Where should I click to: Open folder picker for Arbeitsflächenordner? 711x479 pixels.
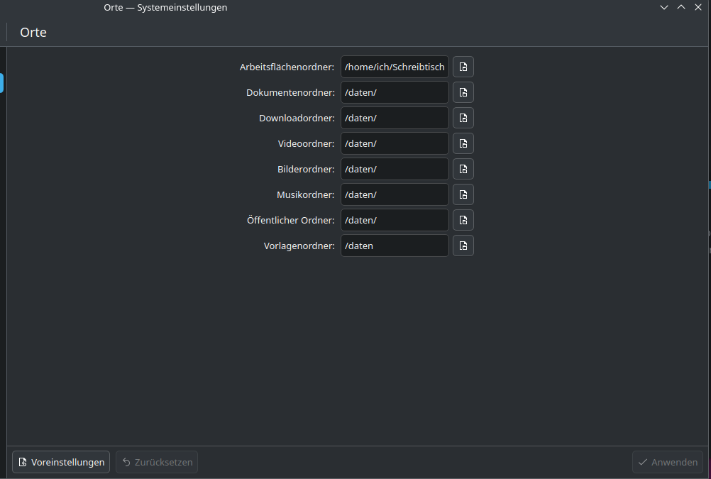tap(463, 67)
